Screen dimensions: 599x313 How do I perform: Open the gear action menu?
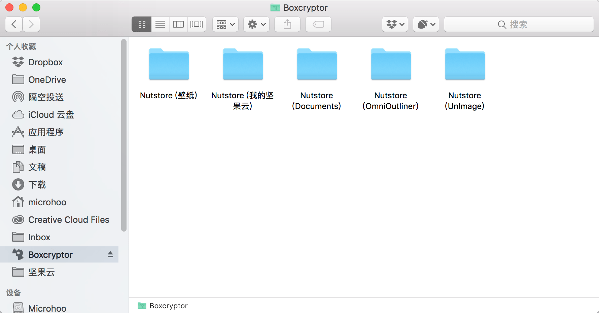256,24
